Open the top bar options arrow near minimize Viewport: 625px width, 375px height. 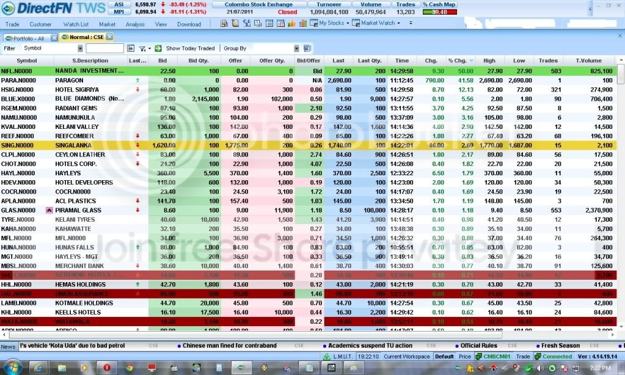point(590,9)
